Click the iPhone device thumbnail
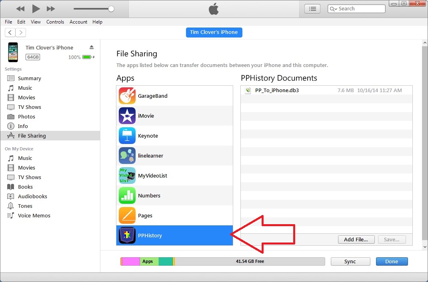Screen dimensions: 428x282 (x=13, y=52)
